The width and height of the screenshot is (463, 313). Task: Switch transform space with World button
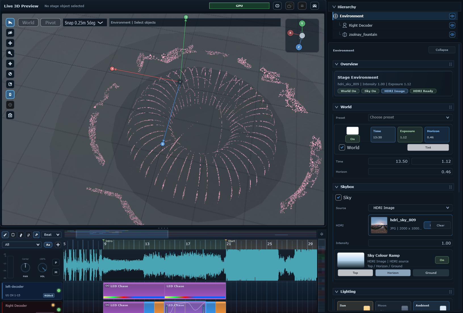(28, 22)
